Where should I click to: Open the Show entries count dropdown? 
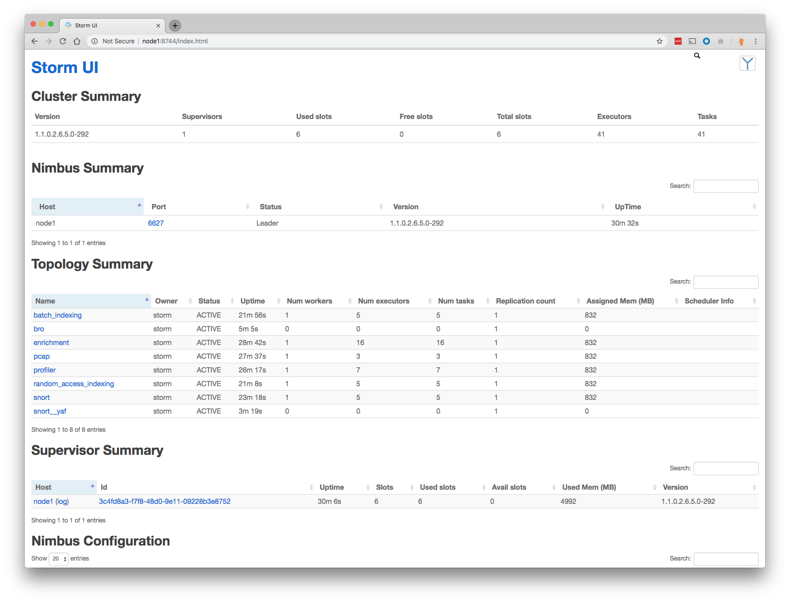coord(58,559)
